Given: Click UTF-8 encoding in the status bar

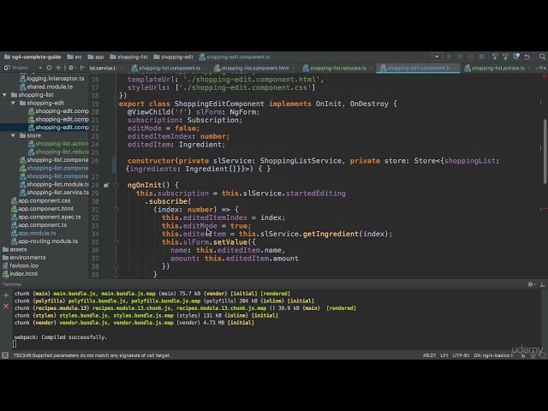Looking at the screenshot, I should point(461,354).
